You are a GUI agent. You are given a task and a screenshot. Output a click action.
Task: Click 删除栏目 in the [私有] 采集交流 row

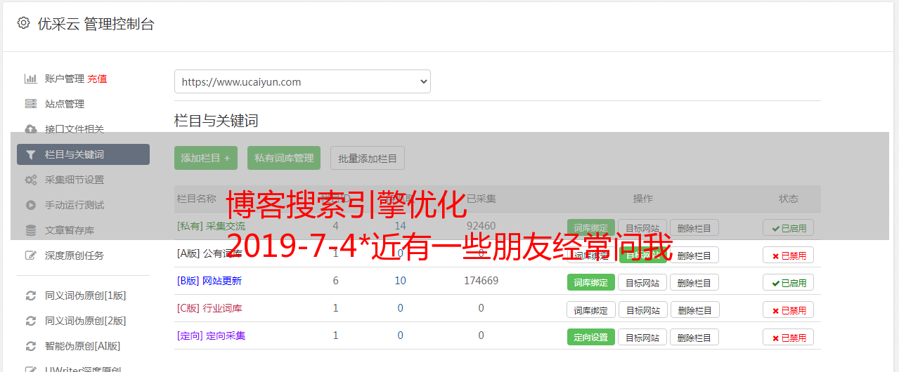[x=694, y=227]
